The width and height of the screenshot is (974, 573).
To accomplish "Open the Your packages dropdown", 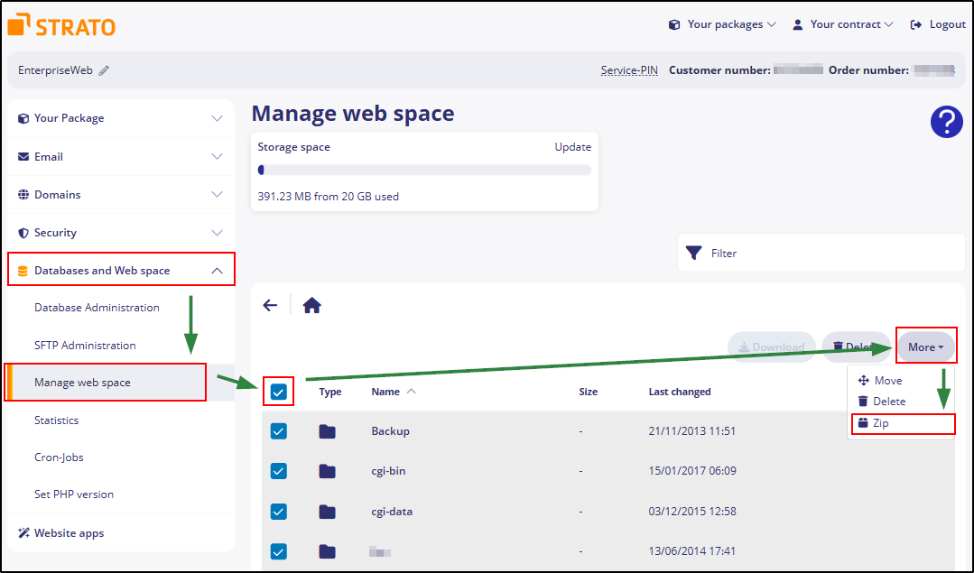I will [722, 24].
